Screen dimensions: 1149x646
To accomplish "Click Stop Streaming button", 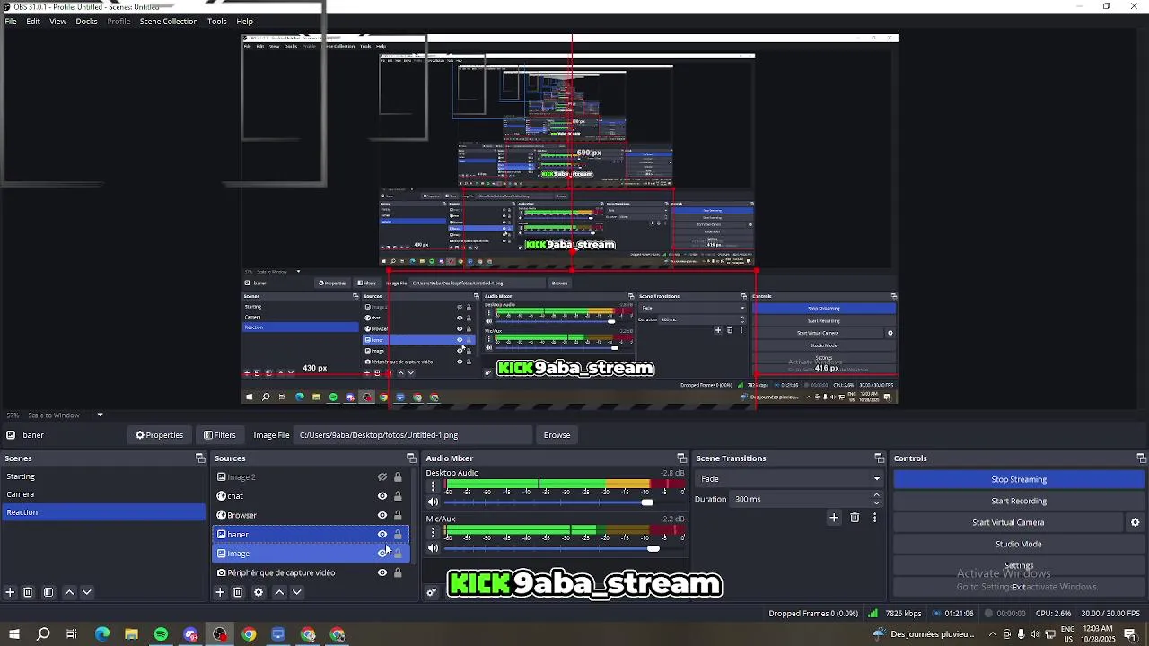I will pyautogui.click(x=1019, y=479).
